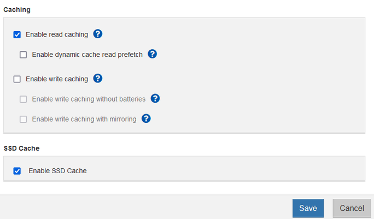The image size is (374, 219).
Task: Uncheck the Enable read caching checkbox
Action: [17, 35]
